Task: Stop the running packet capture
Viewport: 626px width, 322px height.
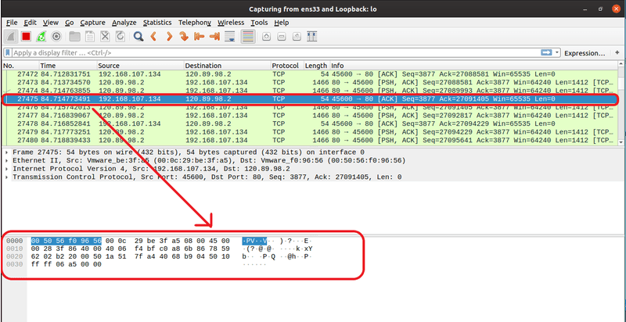Action: point(25,37)
